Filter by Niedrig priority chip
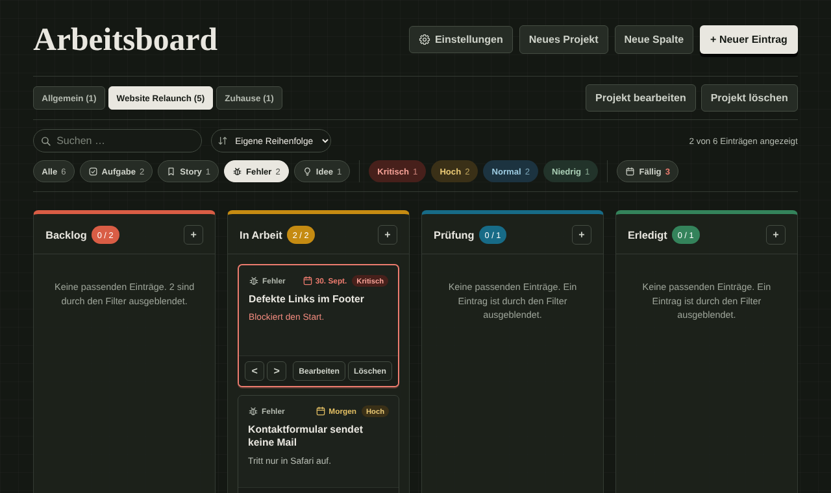831x493 pixels. click(571, 171)
